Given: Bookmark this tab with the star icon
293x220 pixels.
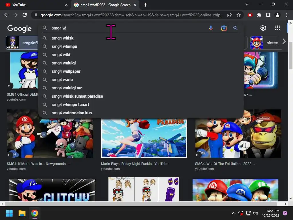Looking at the screenshot, I should click(239, 15).
